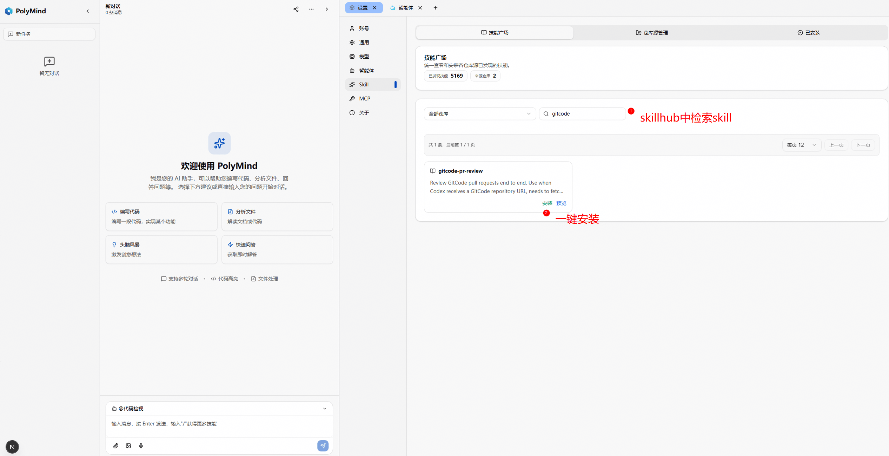Open 账号 settings section
Image resolution: width=889 pixels, height=456 pixels.
point(373,28)
